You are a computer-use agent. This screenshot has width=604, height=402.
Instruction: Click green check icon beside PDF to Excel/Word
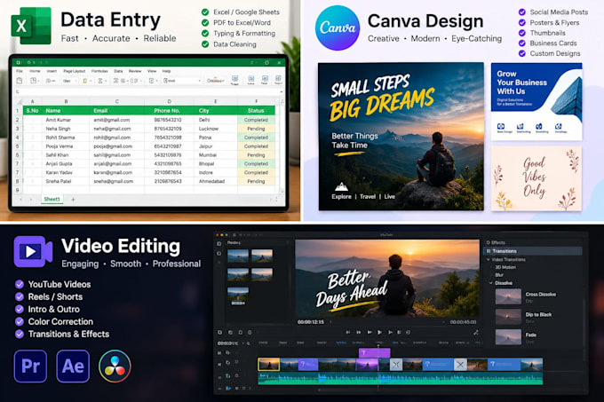pyautogui.click(x=205, y=23)
